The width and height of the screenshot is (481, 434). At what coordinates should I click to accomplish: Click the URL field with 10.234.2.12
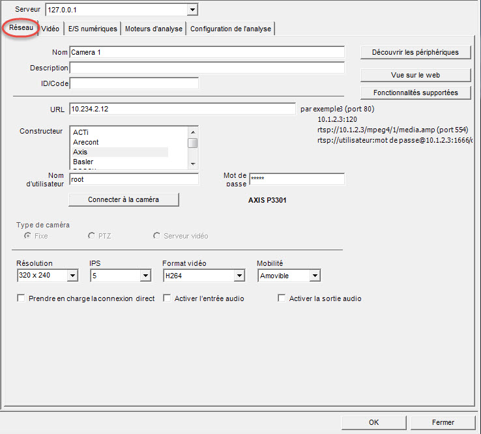pos(182,109)
